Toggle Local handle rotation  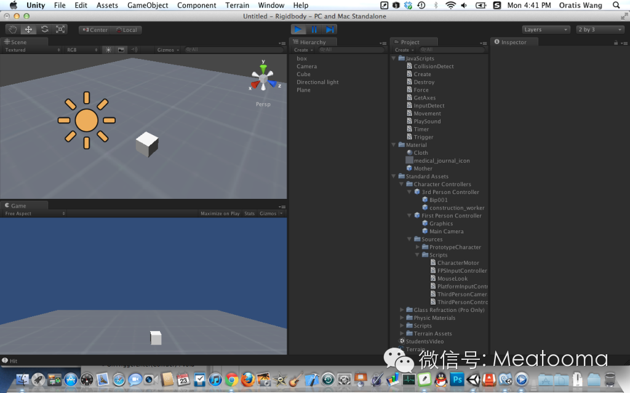tap(127, 29)
